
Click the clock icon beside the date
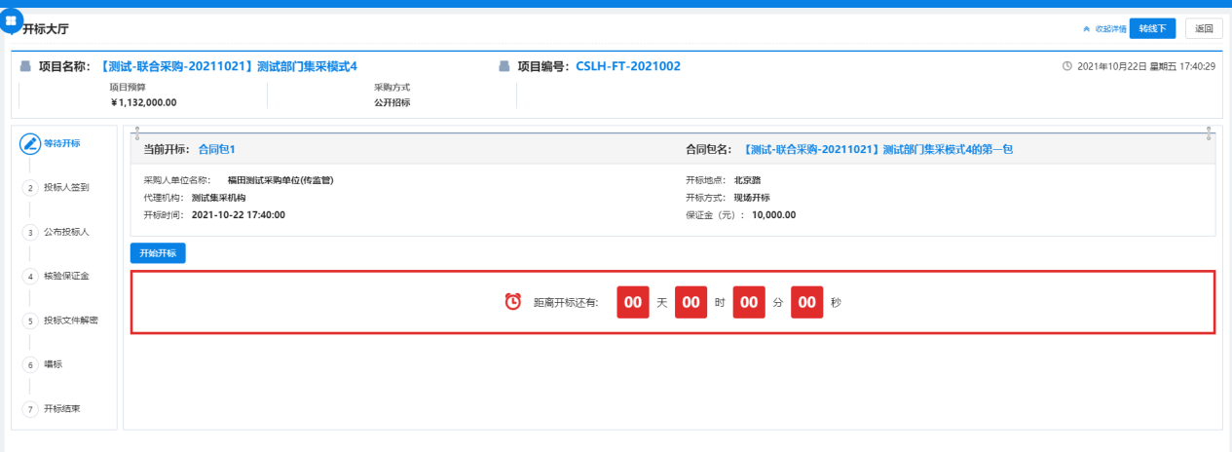[1066, 66]
